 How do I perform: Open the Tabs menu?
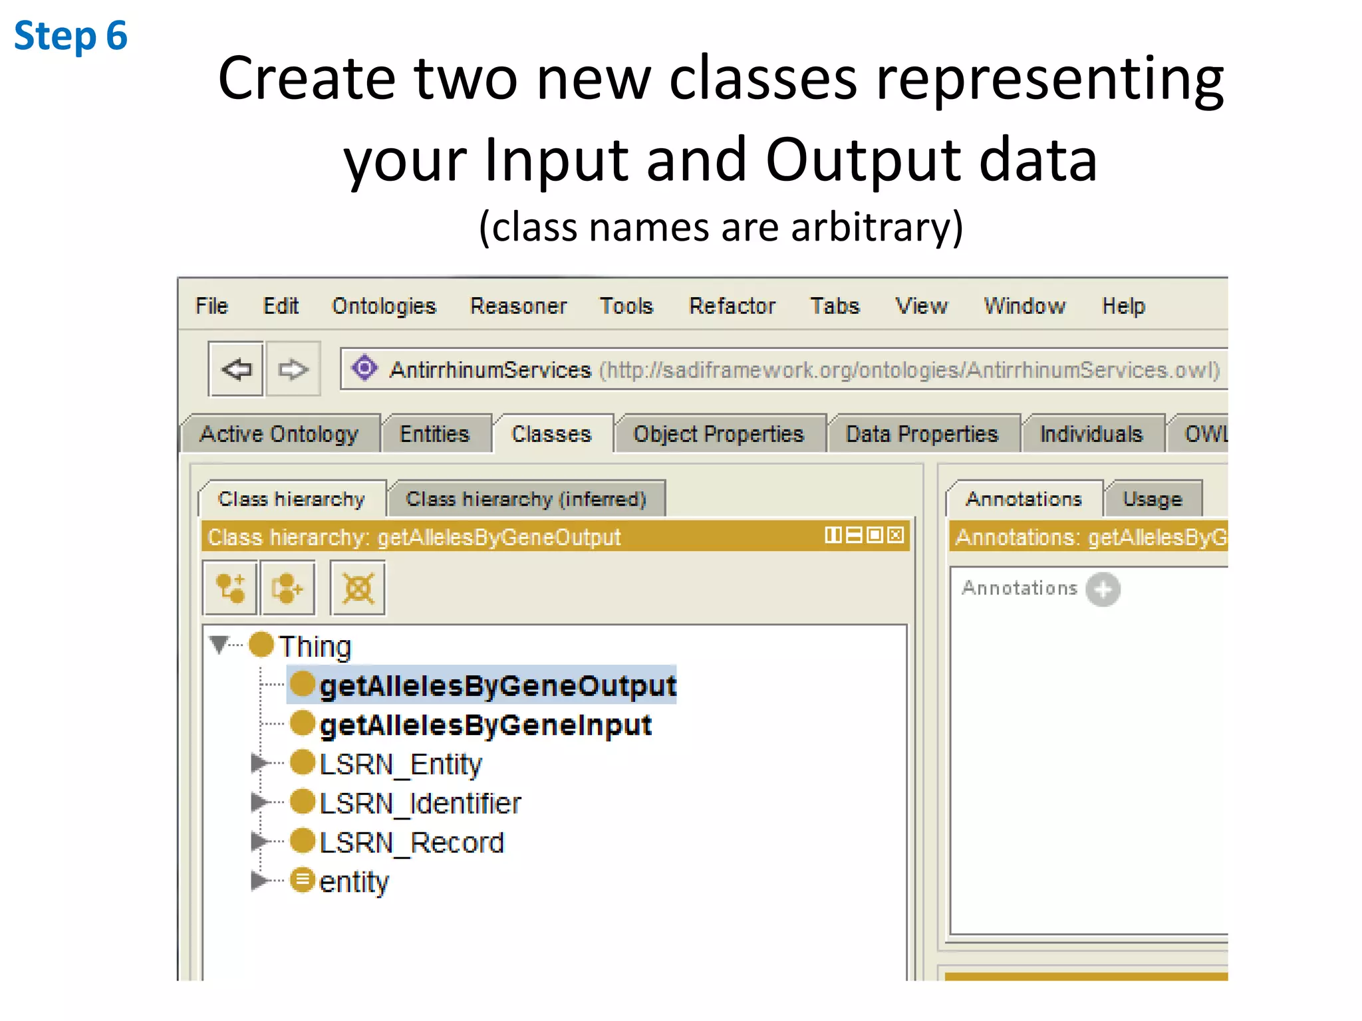pos(835,306)
